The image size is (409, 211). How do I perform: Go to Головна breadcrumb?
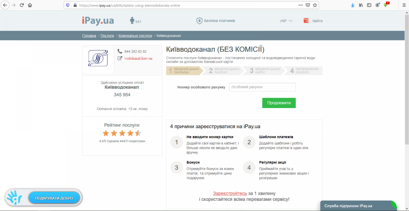(x=89, y=36)
